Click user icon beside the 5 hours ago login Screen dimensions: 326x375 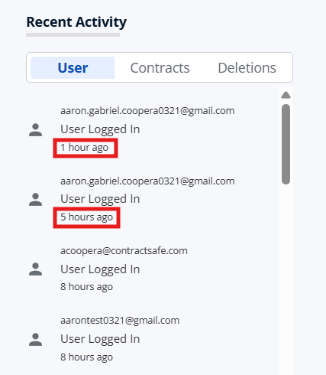click(35, 200)
